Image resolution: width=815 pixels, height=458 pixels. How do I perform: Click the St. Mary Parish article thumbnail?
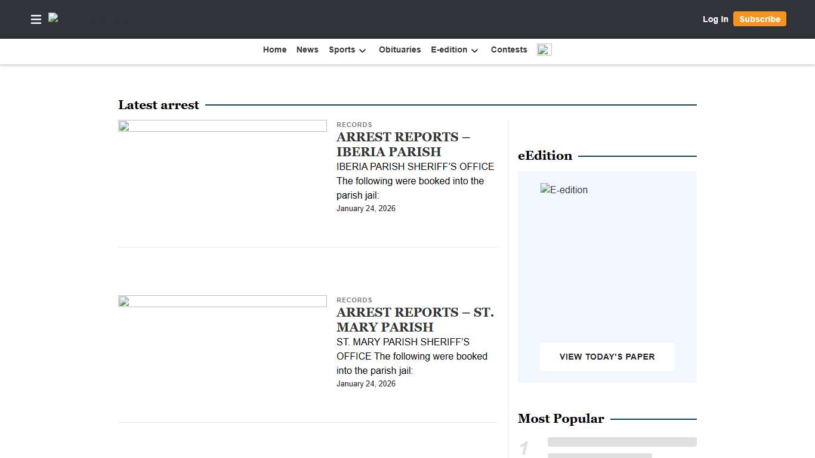click(x=223, y=301)
